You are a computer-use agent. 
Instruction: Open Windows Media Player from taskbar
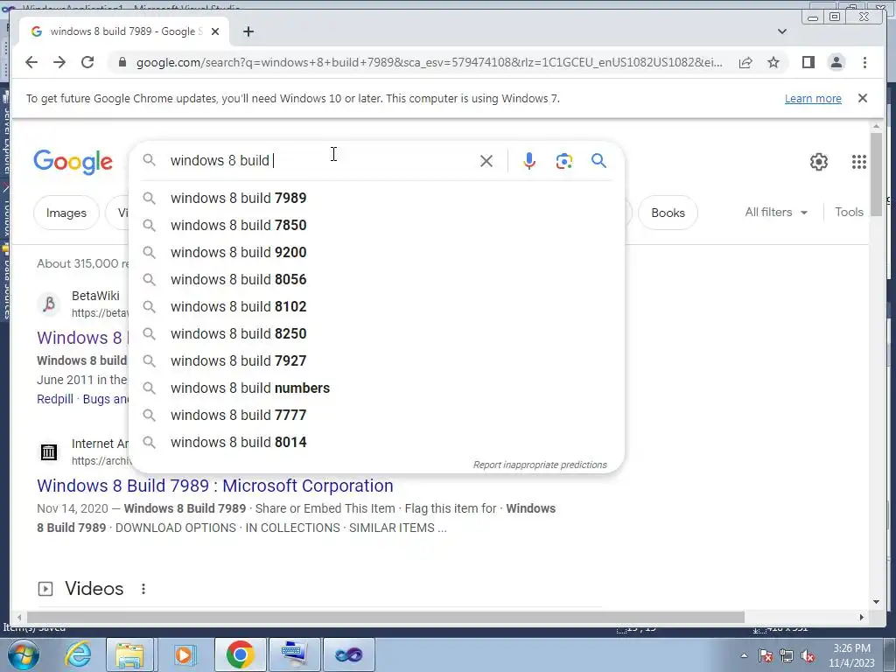[x=184, y=654]
